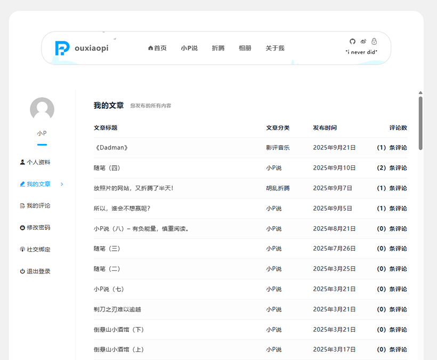
Task: Click the lock icon beside 修改密码
Action: 22,228
